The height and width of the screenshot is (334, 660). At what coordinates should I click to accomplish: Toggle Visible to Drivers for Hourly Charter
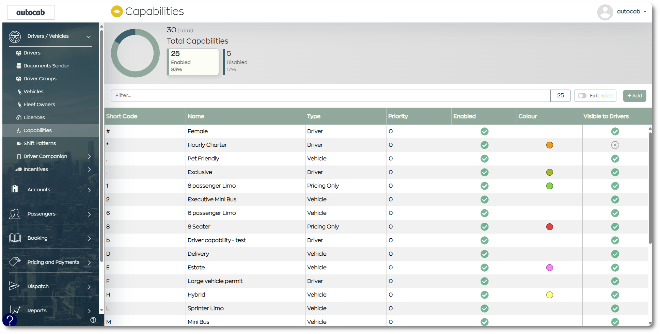click(615, 145)
